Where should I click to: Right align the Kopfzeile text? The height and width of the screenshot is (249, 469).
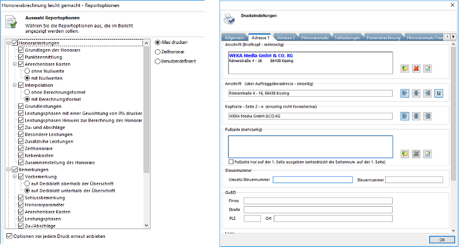tap(427, 116)
